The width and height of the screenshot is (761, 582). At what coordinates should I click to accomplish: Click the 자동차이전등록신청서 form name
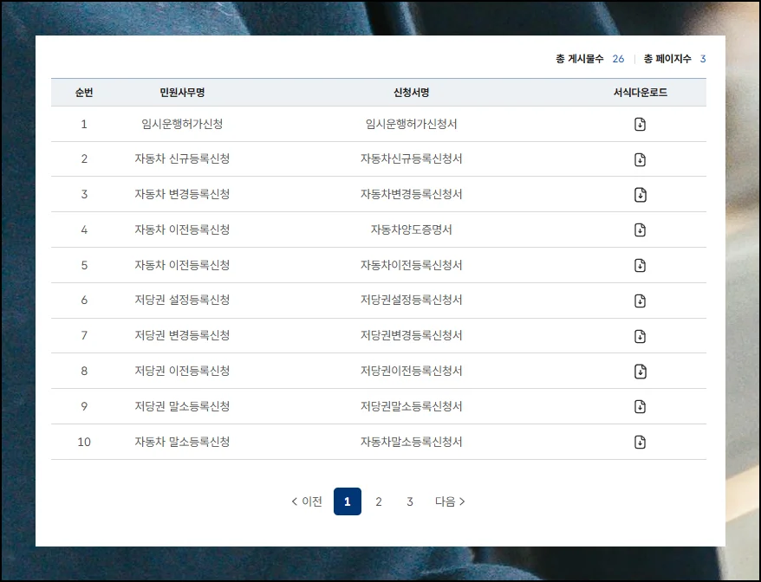point(411,265)
